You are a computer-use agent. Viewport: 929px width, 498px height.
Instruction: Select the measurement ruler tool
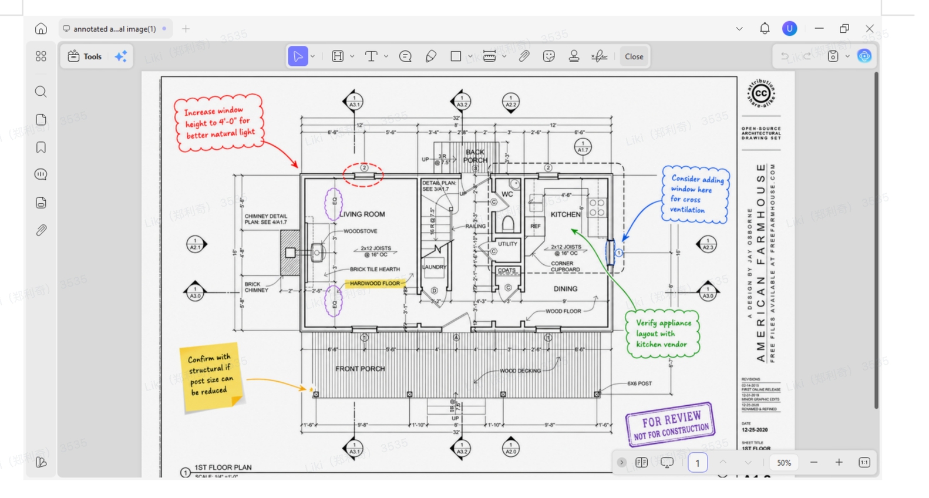point(489,56)
